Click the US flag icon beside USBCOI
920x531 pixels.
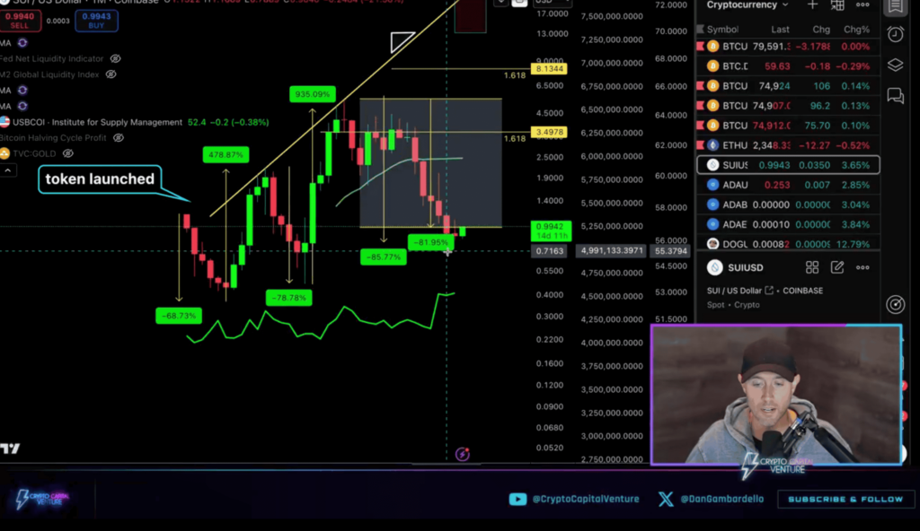pyautogui.click(x=4, y=122)
